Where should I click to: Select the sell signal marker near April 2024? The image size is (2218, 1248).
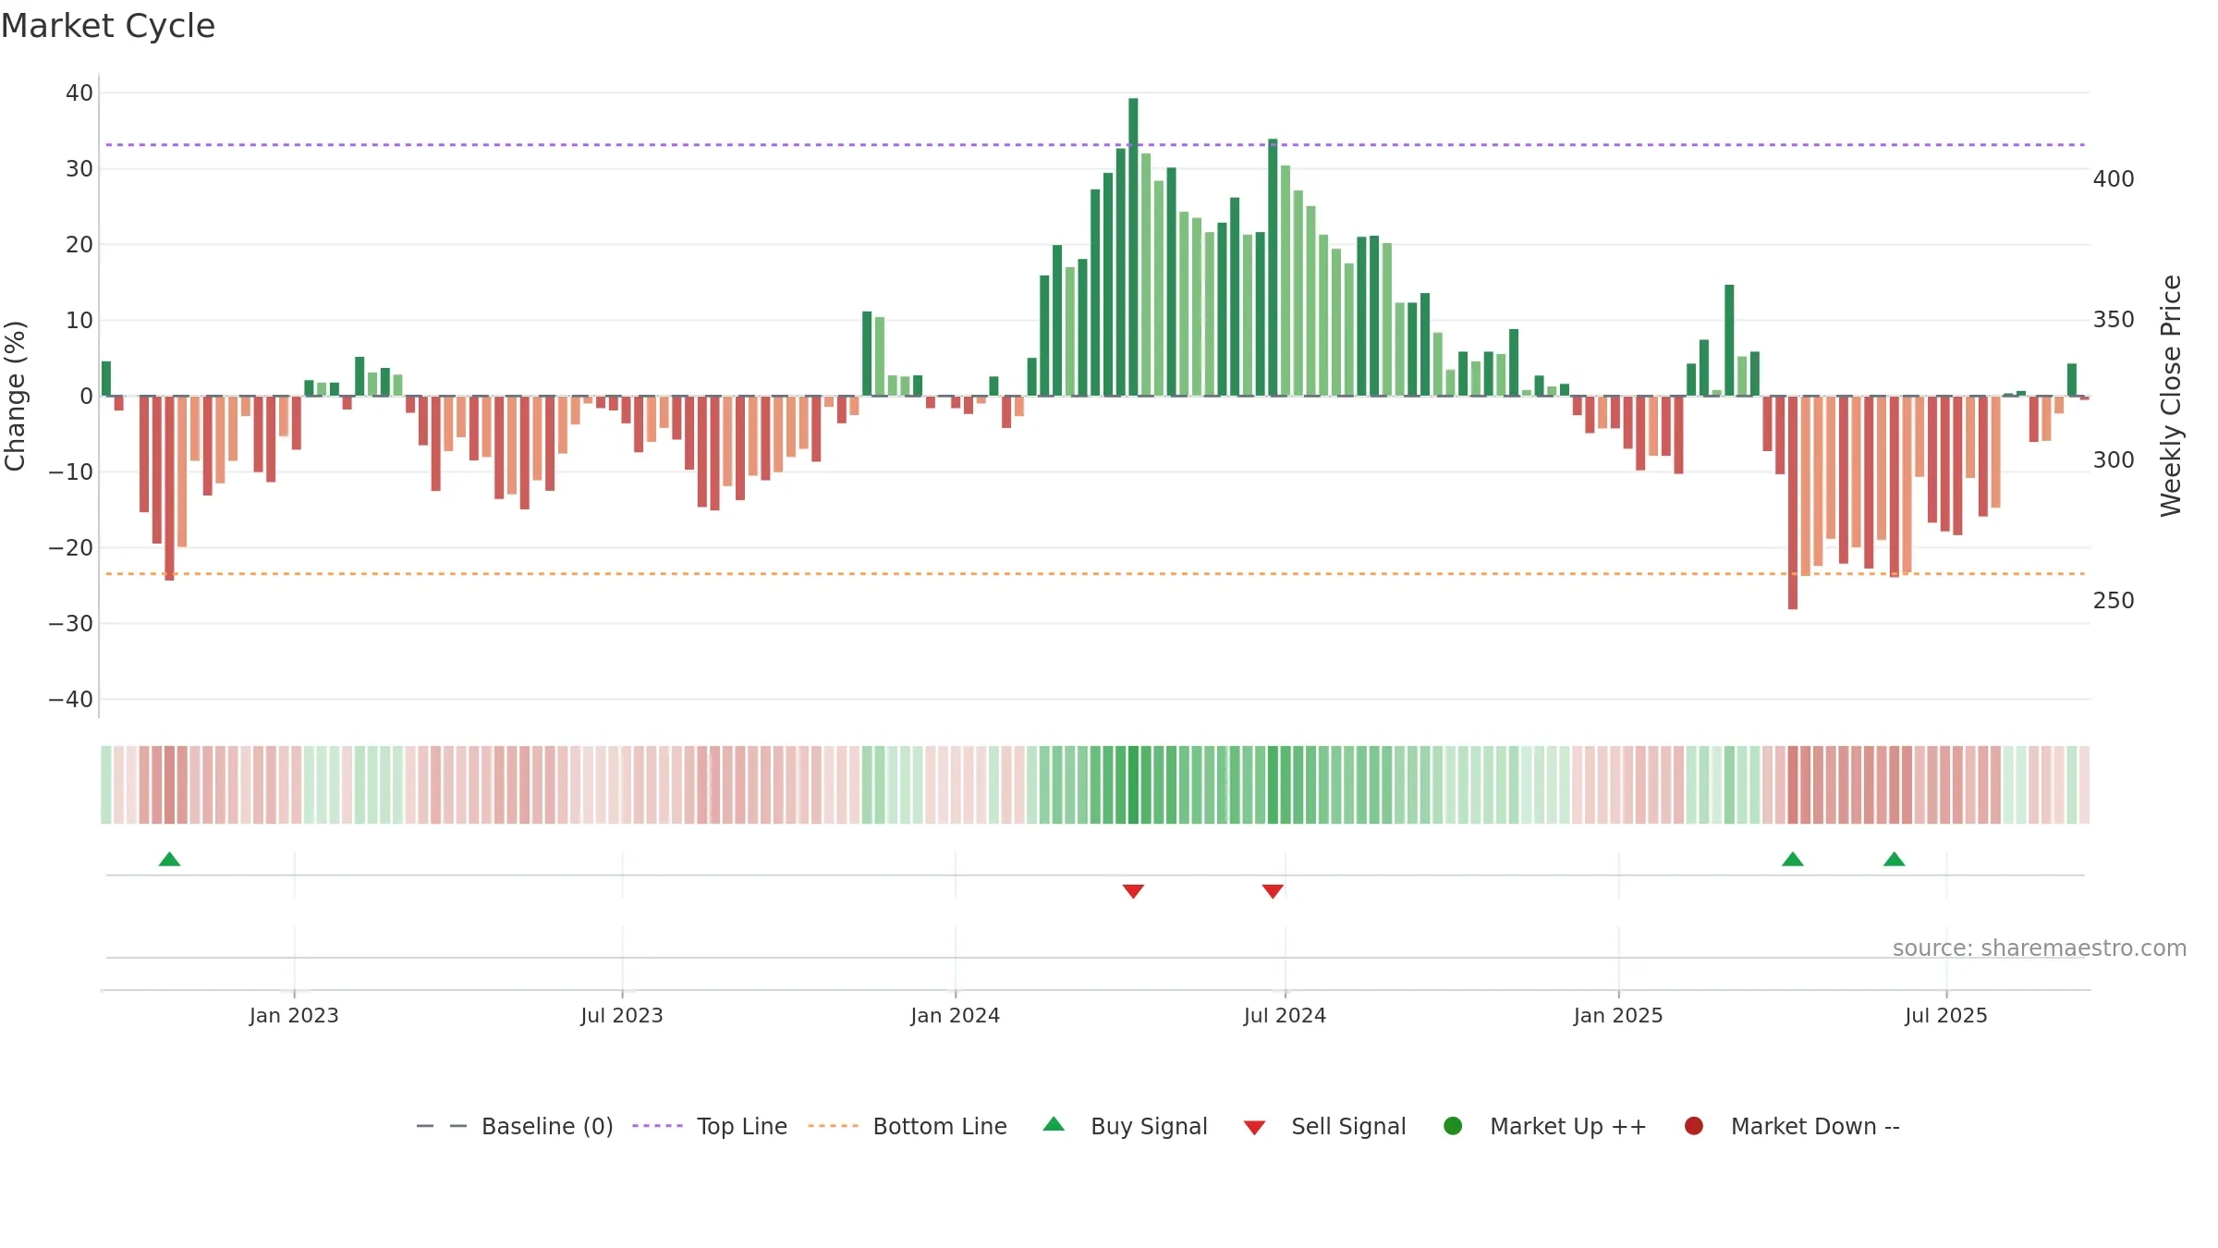[1133, 891]
